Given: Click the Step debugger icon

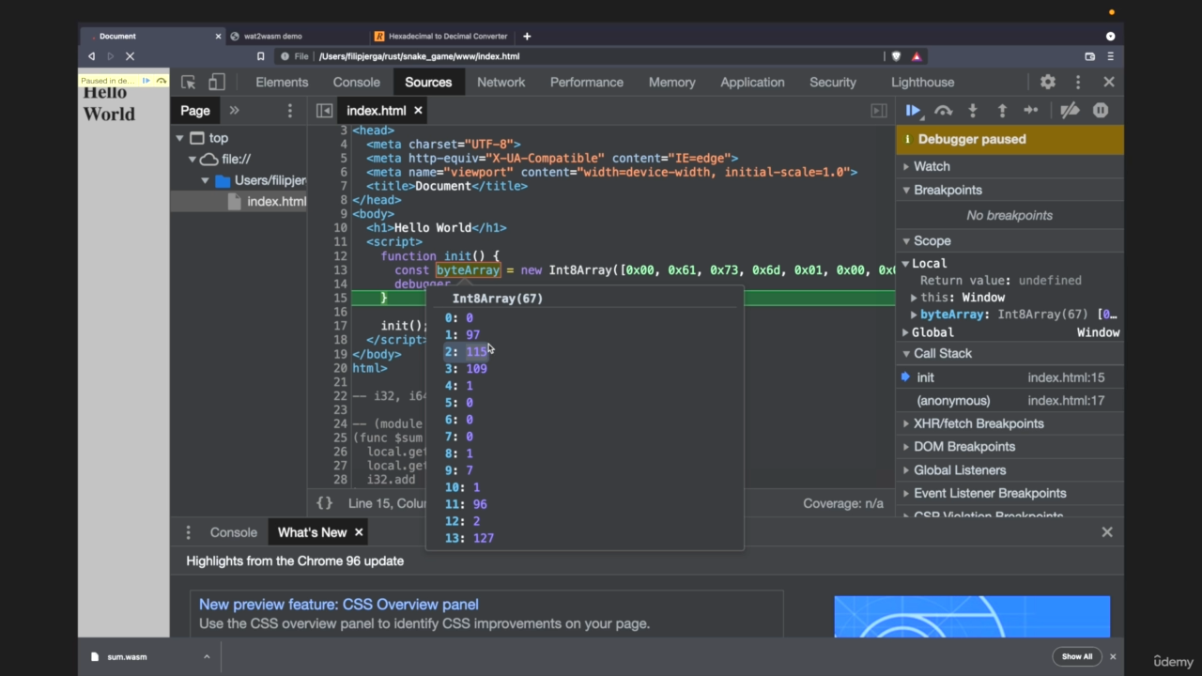Looking at the screenshot, I should 1031,111.
